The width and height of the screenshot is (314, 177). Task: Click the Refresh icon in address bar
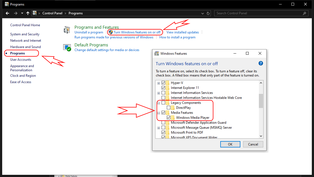pyautogui.click(x=208, y=13)
